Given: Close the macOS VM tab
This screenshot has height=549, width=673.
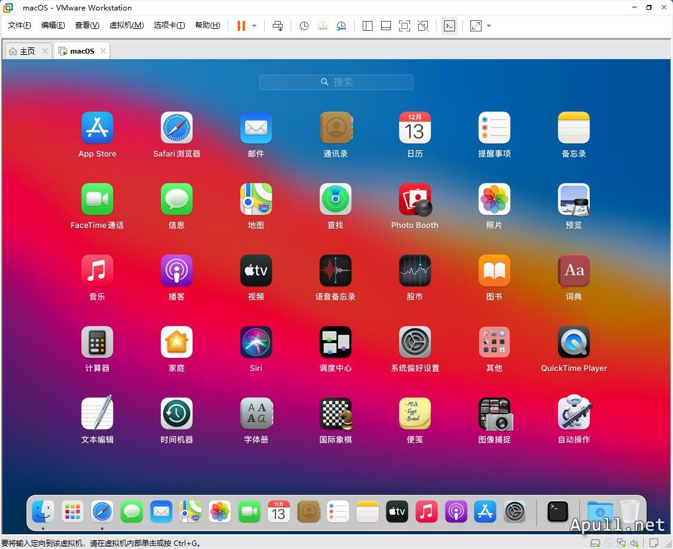Looking at the screenshot, I should [x=103, y=51].
